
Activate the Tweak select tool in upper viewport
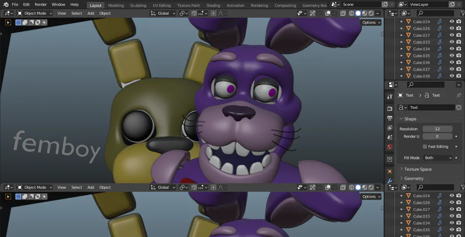tap(8, 23)
